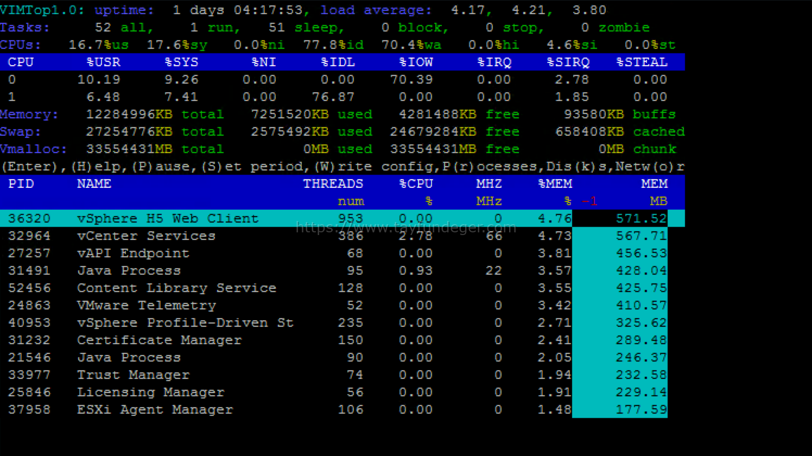Click the %USR CPU column header

(x=103, y=62)
